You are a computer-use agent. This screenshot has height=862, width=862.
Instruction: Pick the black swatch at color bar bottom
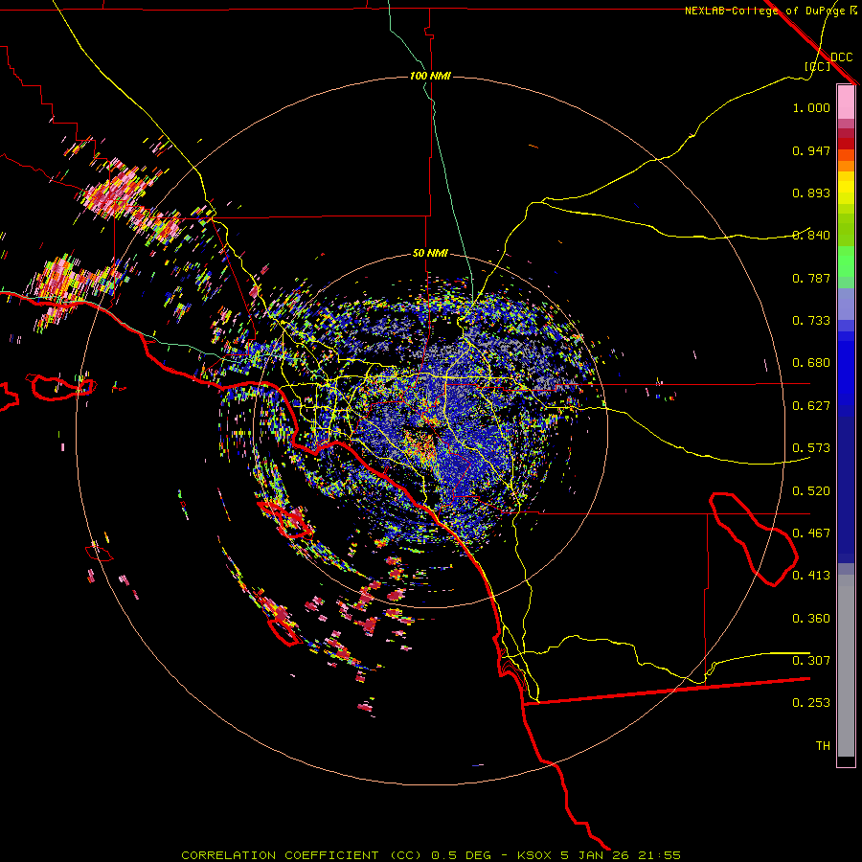tap(846, 760)
